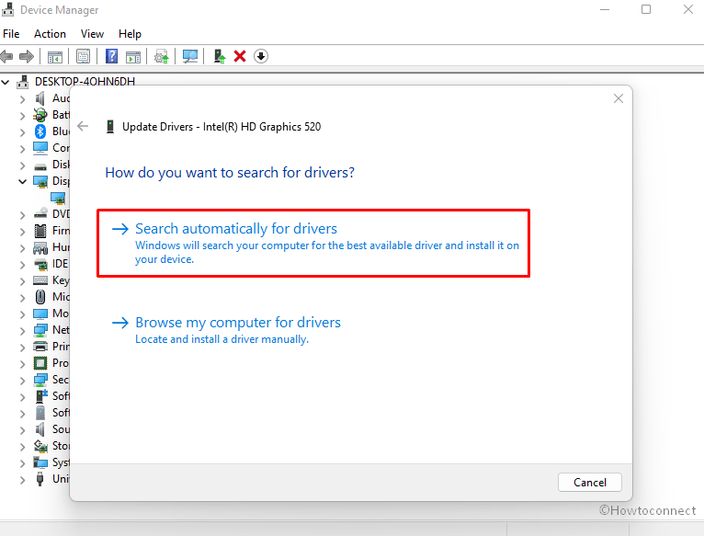704x536 pixels.
Task: Open the File menu
Action: 11,34
